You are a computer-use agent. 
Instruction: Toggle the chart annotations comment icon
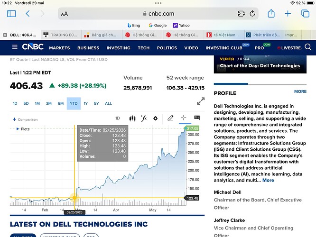point(197,118)
